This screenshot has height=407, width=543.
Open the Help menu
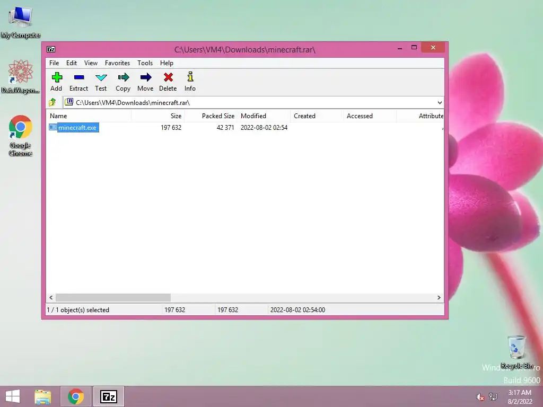click(167, 63)
